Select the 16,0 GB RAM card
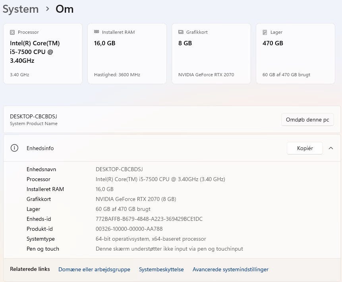Viewport: 342px width, 282px height. pyautogui.click(x=127, y=54)
